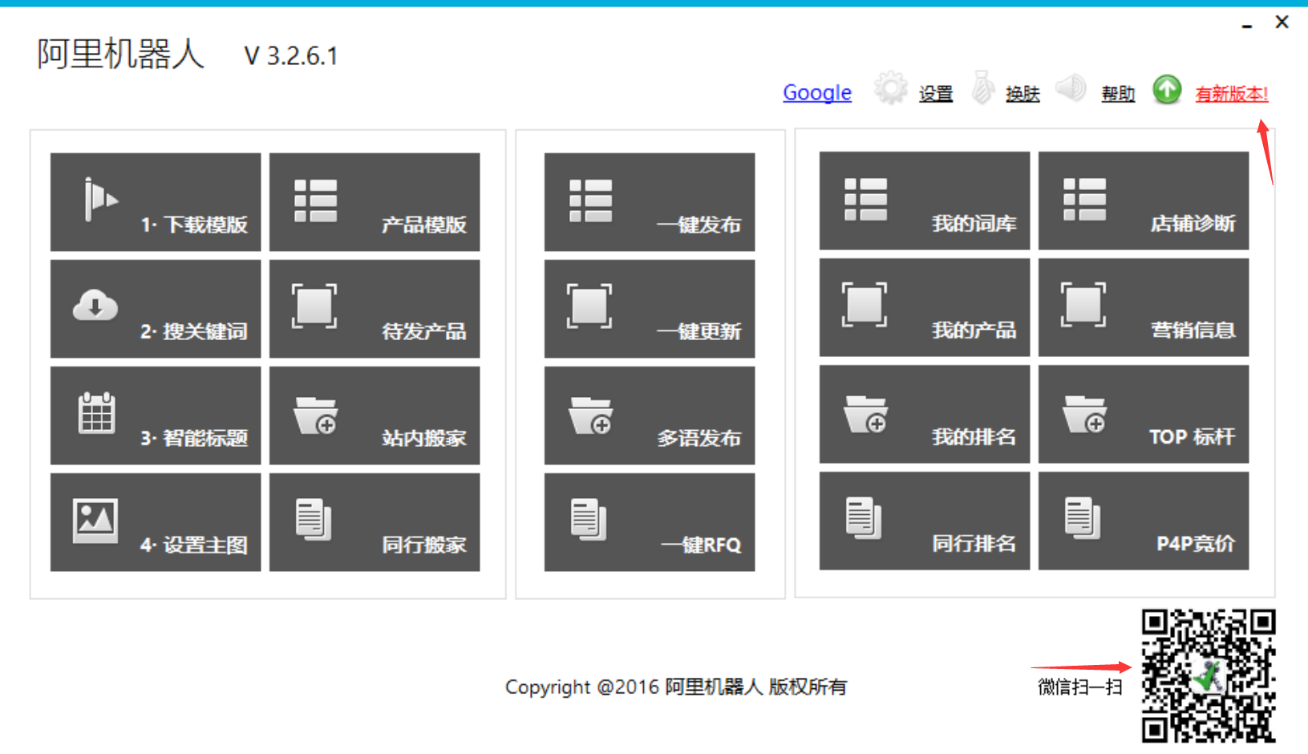Open 营销信息 tile
The width and height of the screenshot is (1308, 754).
tap(1144, 307)
